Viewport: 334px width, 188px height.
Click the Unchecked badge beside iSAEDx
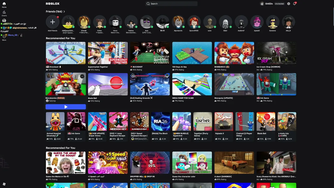[279, 4]
